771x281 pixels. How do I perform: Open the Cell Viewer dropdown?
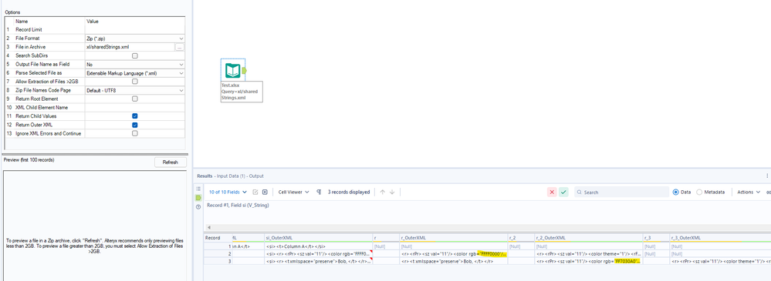(293, 192)
